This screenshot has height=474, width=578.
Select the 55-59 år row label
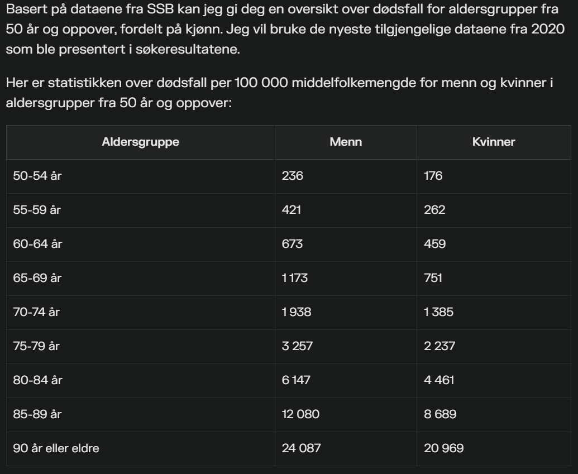point(37,210)
